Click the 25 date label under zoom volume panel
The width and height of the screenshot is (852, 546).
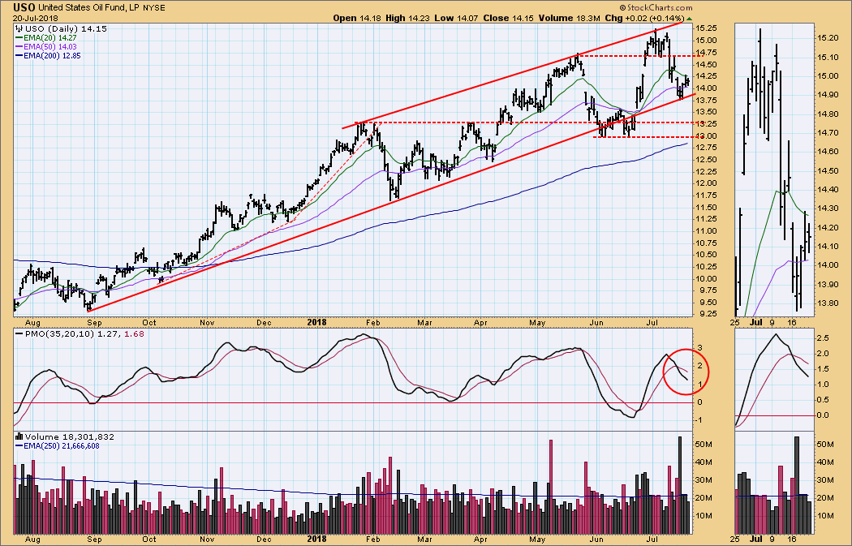[734, 540]
